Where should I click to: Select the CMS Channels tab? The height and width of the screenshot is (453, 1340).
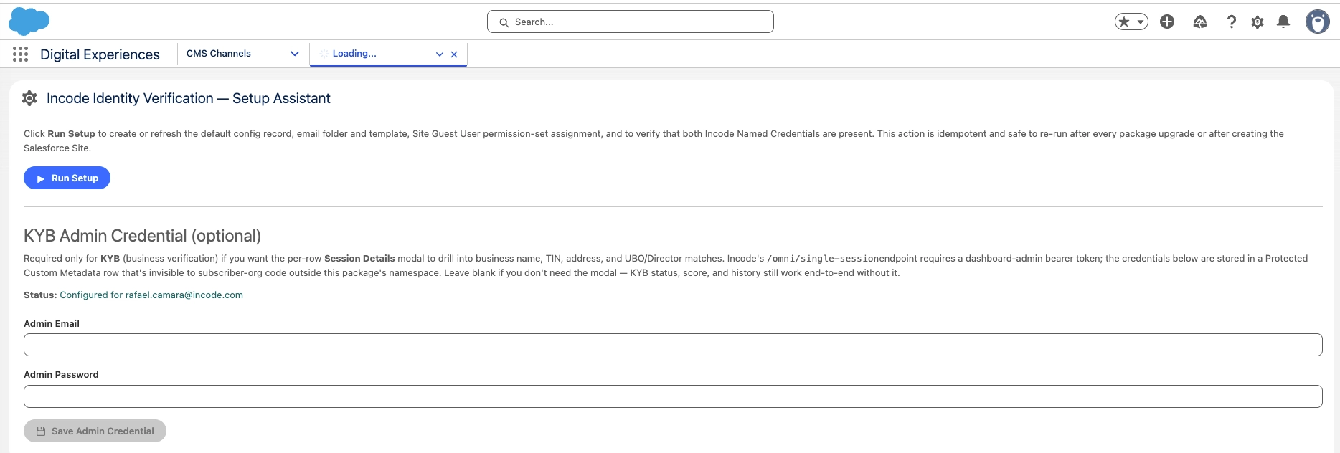point(219,53)
